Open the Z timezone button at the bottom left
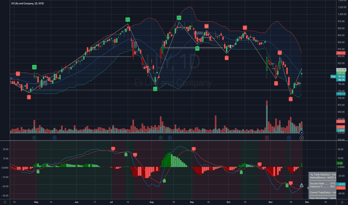 point(5,202)
